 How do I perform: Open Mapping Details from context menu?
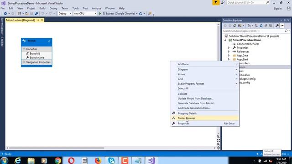(205, 113)
